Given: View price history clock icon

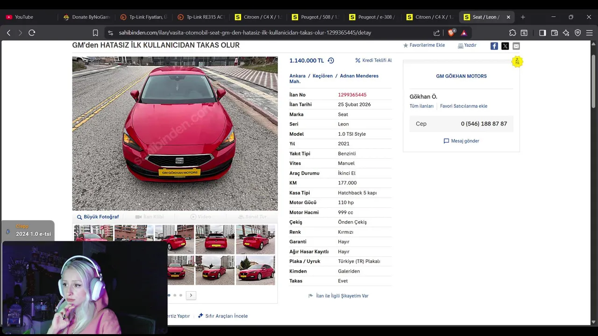Looking at the screenshot, I should (x=331, y=61).
